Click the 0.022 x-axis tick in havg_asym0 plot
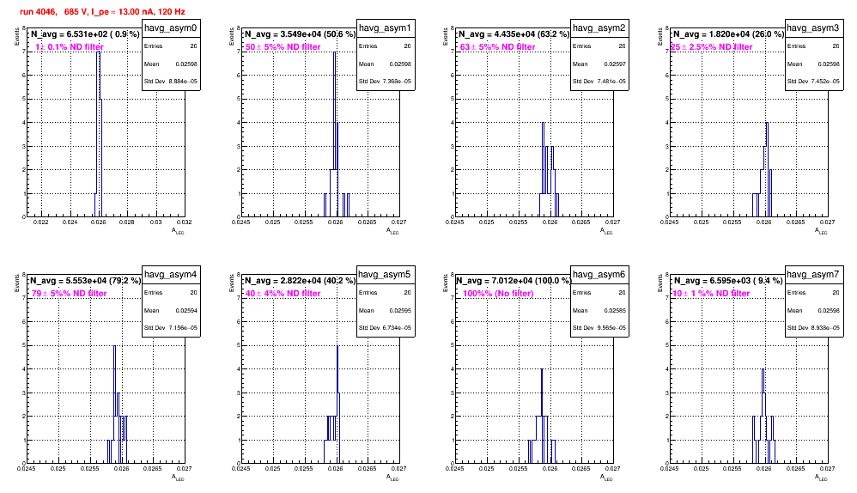Image resolution: width=857 pixels, height=493 pixels. pos(41,222)
